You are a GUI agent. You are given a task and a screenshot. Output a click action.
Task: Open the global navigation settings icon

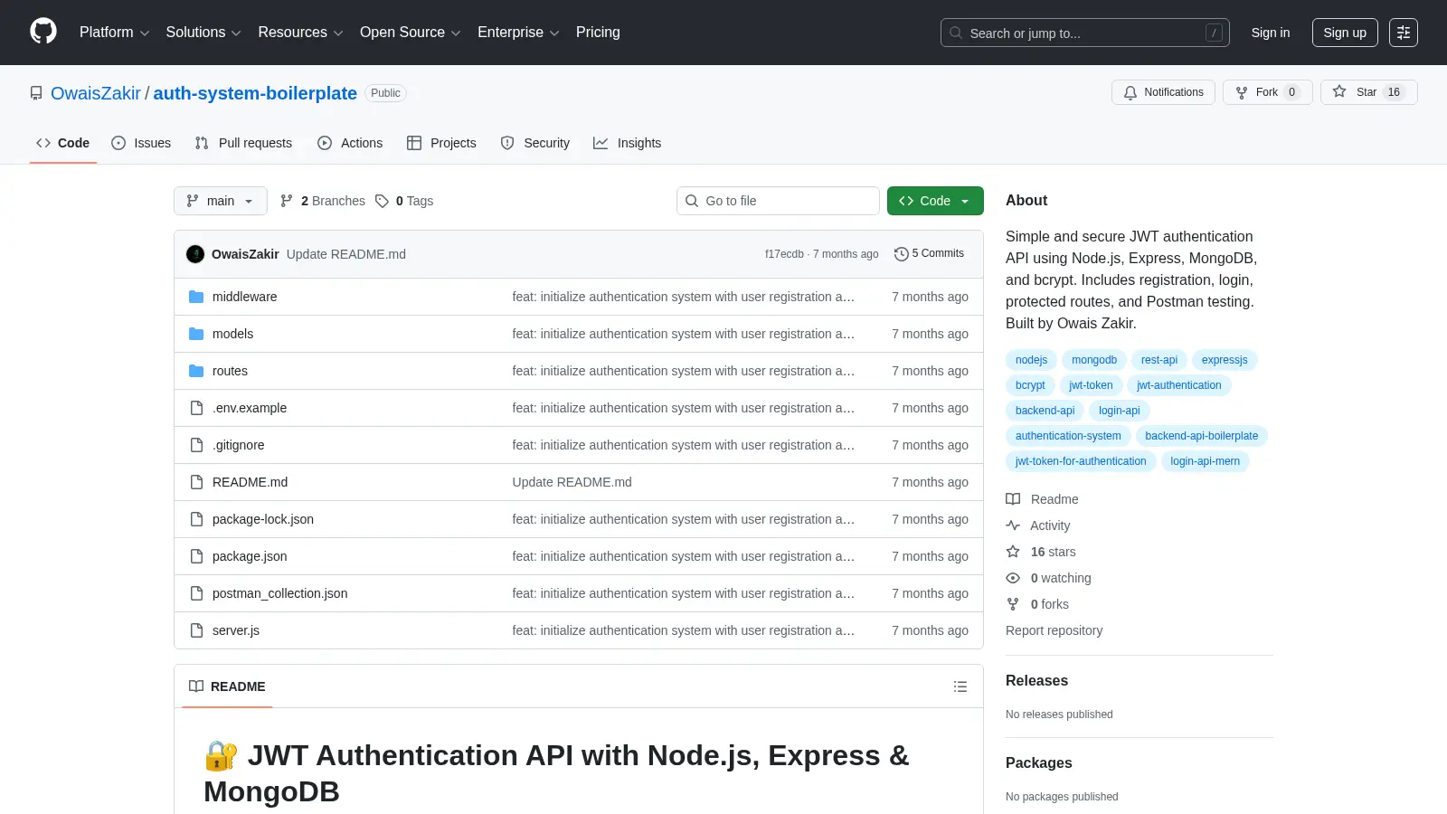tap(1404, 33)
